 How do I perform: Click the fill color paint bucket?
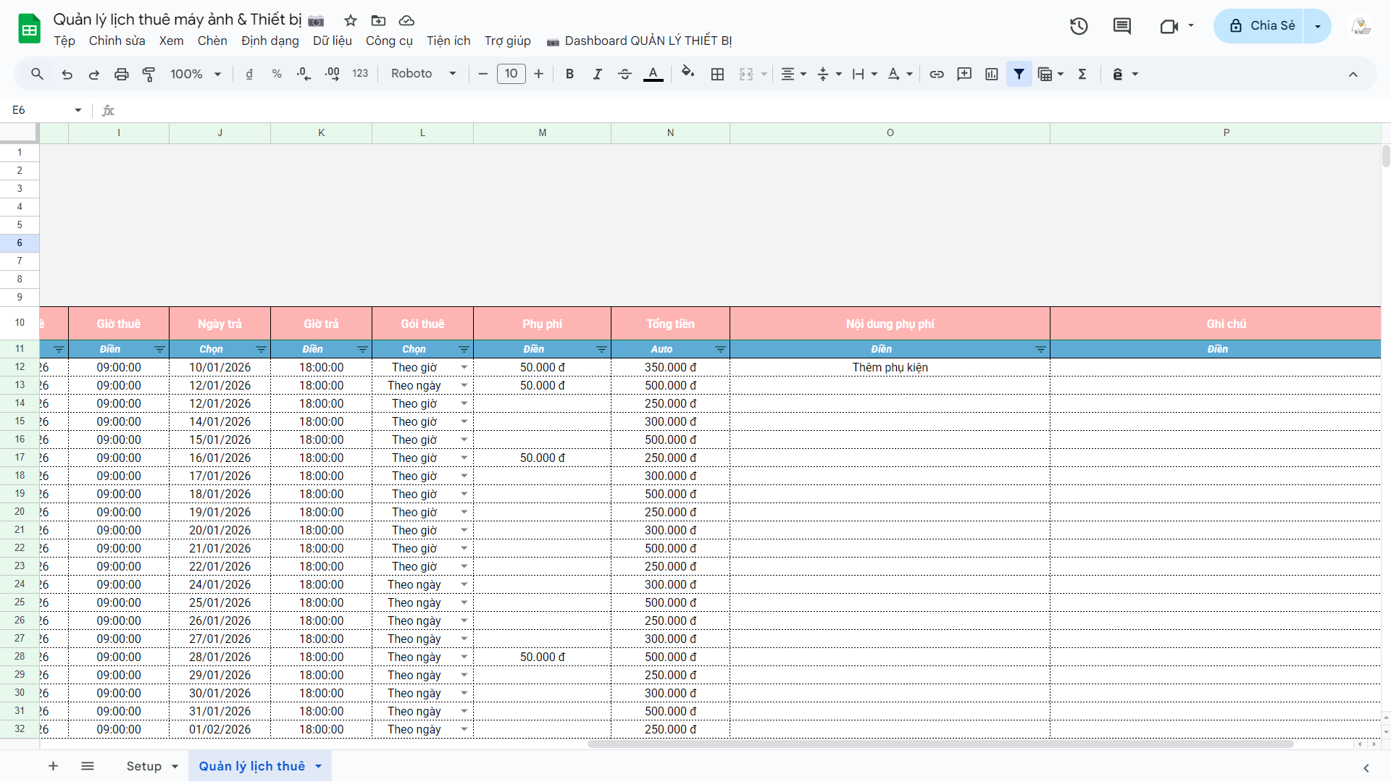point(688,74)
